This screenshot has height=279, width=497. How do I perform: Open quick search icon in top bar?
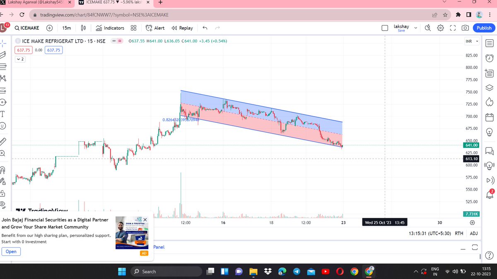pyautogui.click(x=428, y=28)
